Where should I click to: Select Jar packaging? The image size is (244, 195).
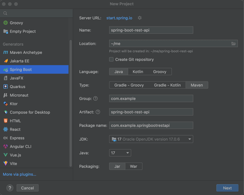click(x=117, y=166)
